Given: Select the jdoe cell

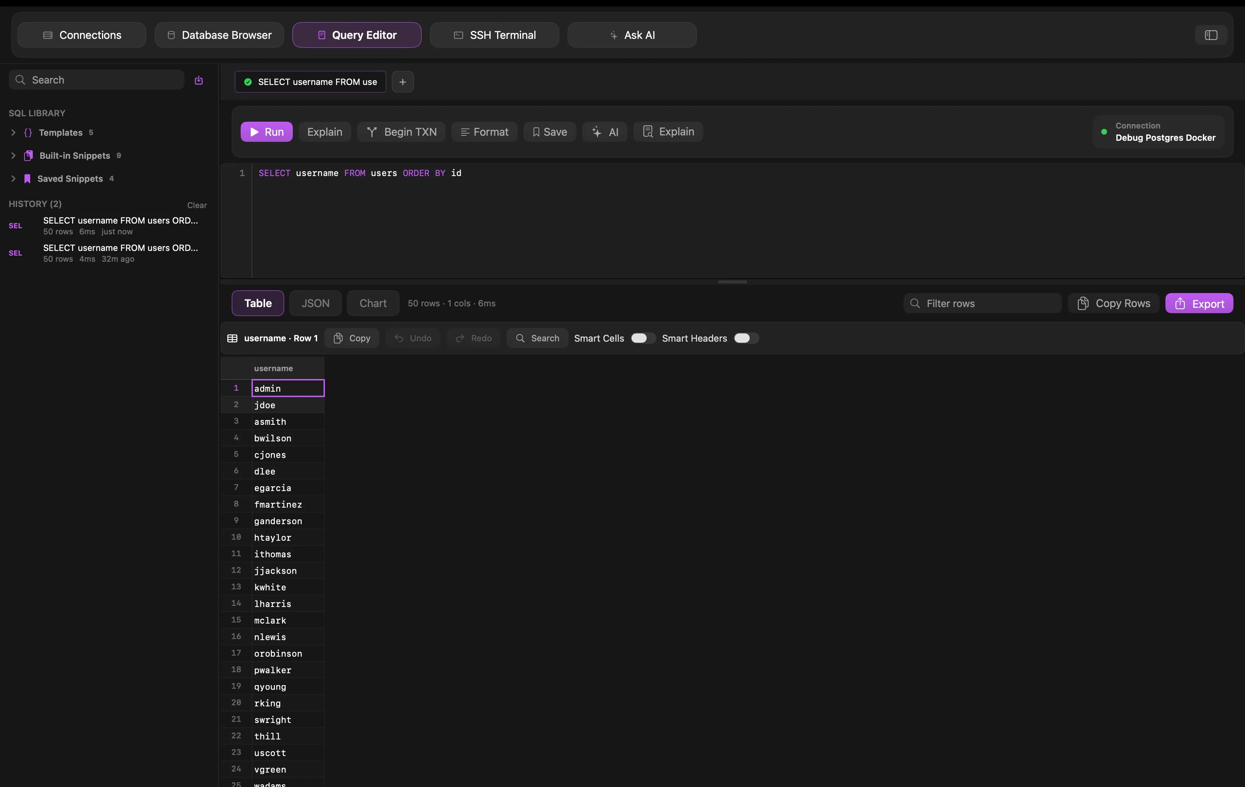Looking at the screenshot, I should pyautogui.click(x=288, y=405).
